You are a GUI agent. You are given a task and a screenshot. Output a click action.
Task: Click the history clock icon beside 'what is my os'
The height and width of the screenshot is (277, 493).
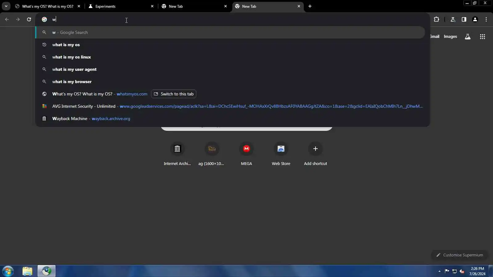[44, 45]
